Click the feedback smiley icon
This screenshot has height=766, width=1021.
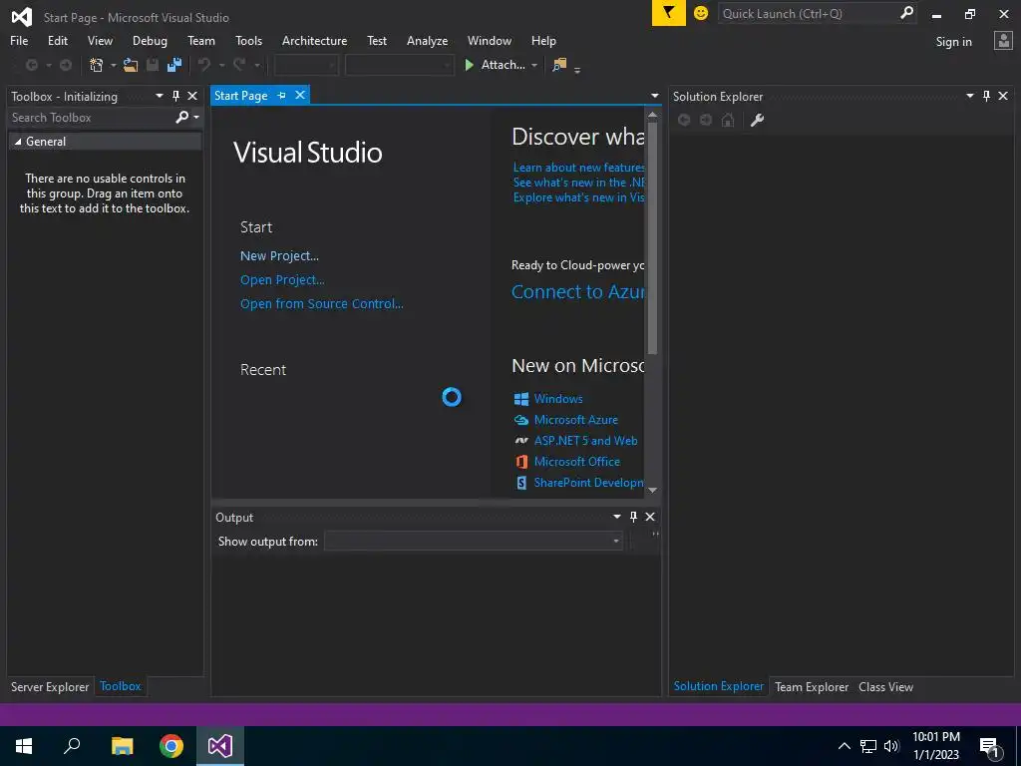[x=701, y=13]
